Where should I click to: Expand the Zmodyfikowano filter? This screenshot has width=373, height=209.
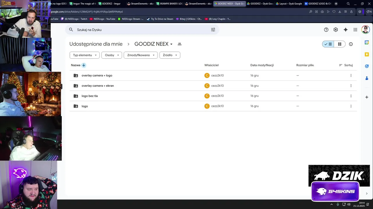pos(141,55)
